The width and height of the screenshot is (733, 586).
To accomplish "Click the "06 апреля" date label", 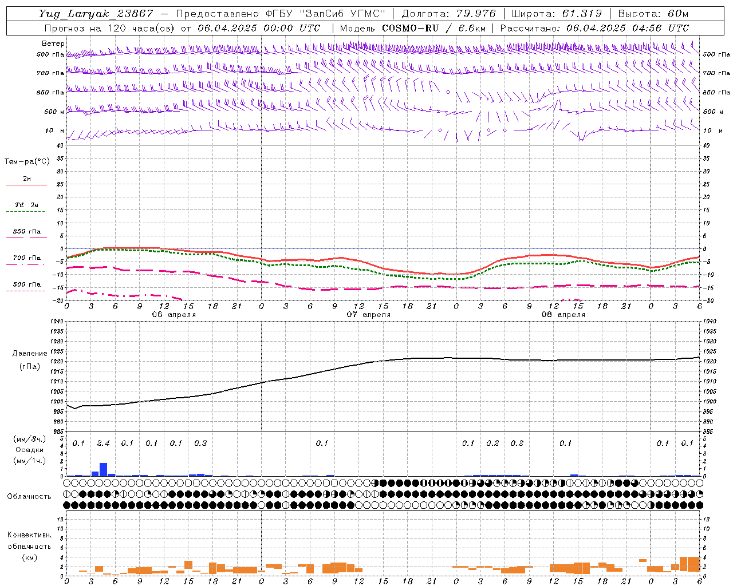I will pyautogui.click(x=174, y=315).
